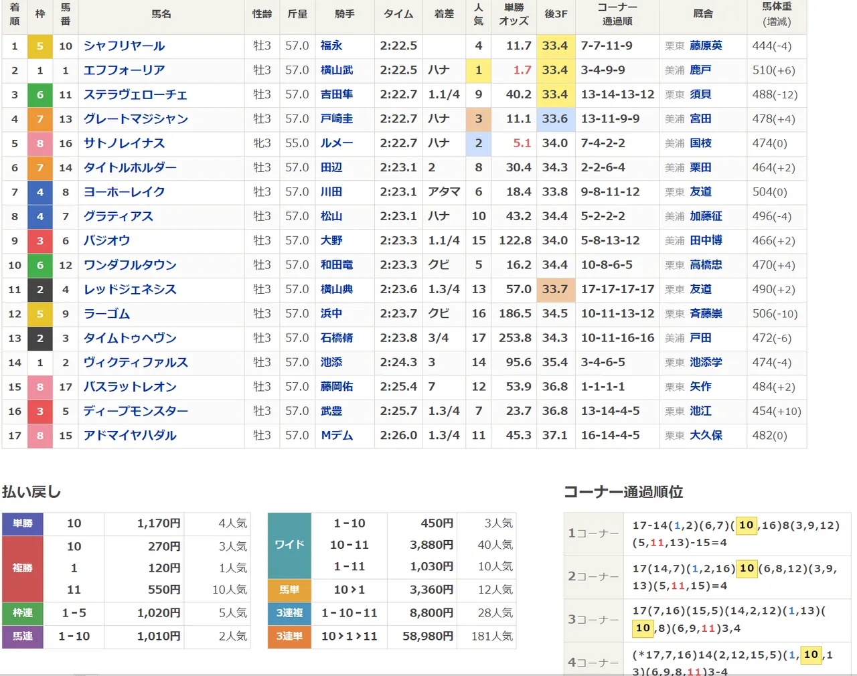857x676 pixels.
Task: Select the 単勝 payout label
Action: 23,523
